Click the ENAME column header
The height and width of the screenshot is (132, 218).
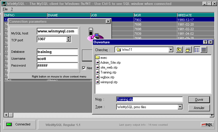pyautogui.click(x=69, y=15)
